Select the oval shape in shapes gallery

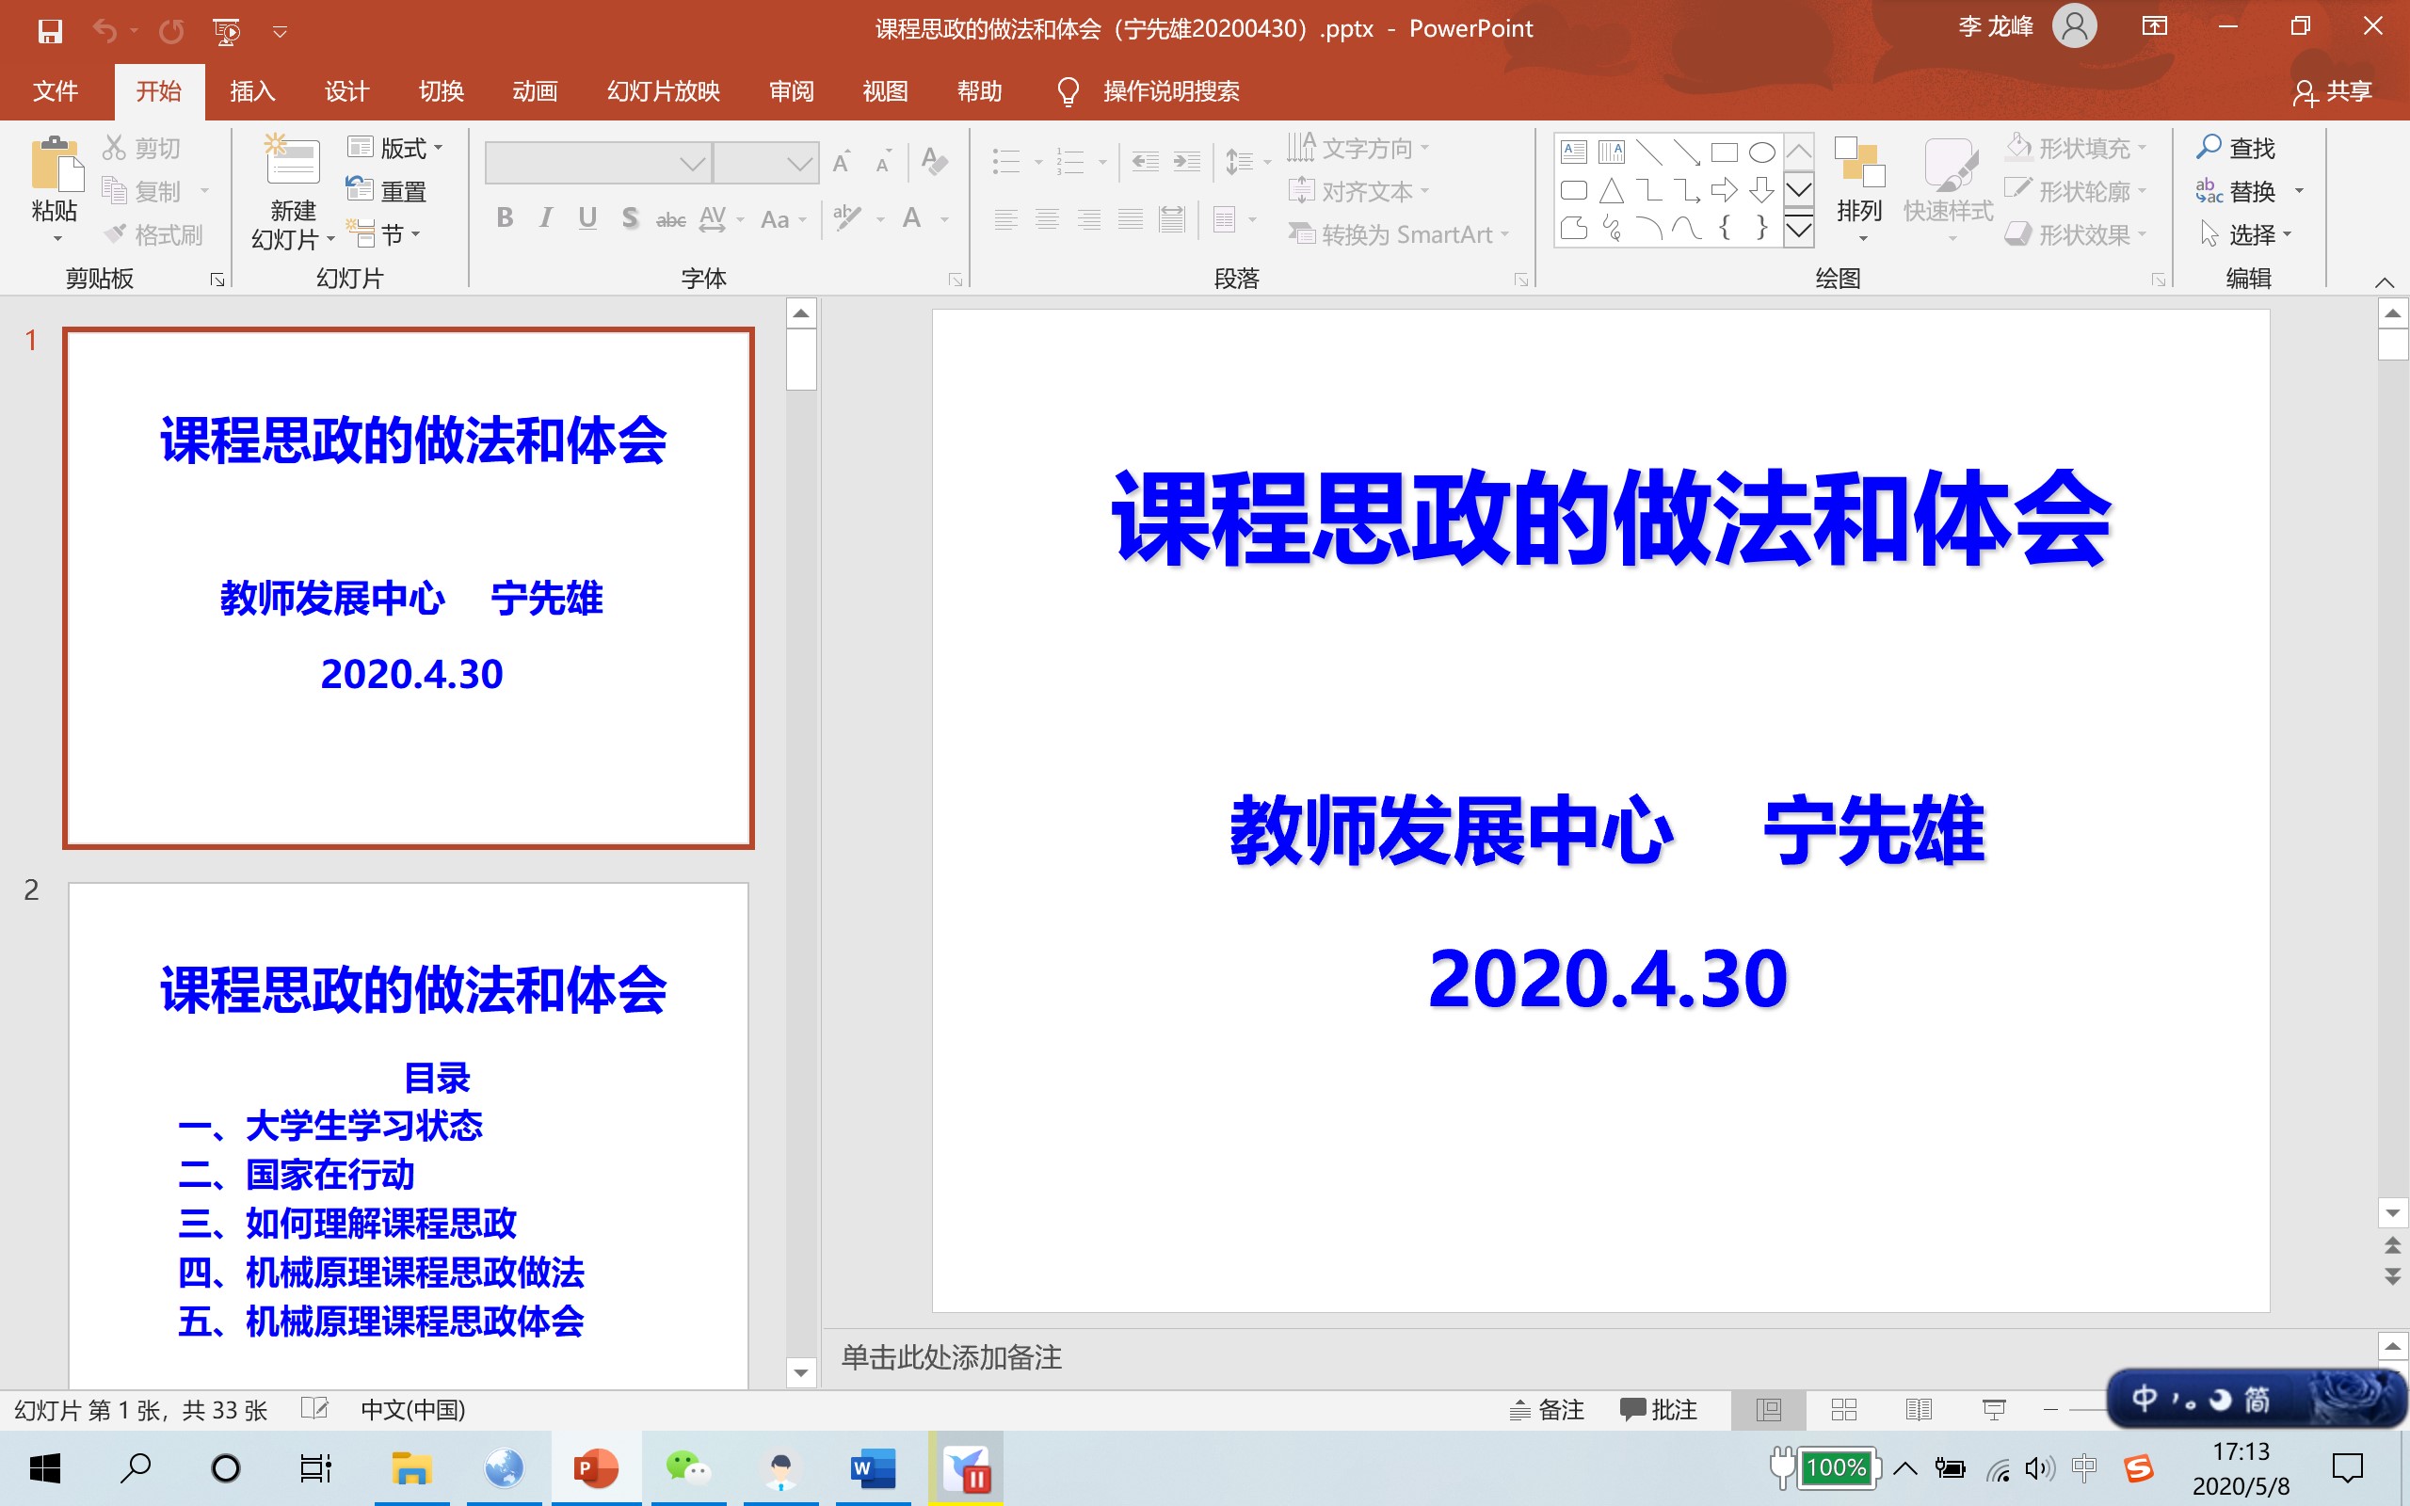coord(1760,152)
